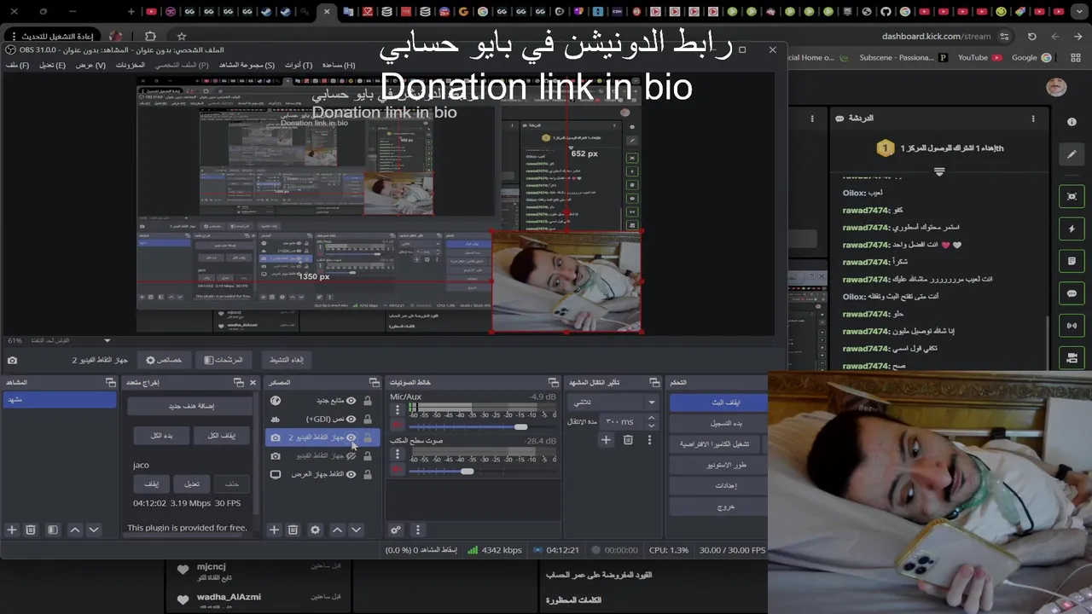Add a new source with plus icon
The width and height of the screenshot is (1092, 614).
pos(274,530)
